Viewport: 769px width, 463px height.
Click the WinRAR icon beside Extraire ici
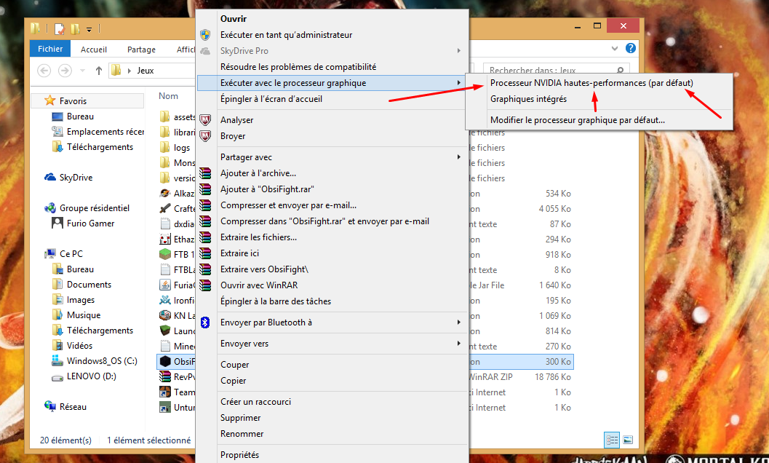click(x=205, y=253)
